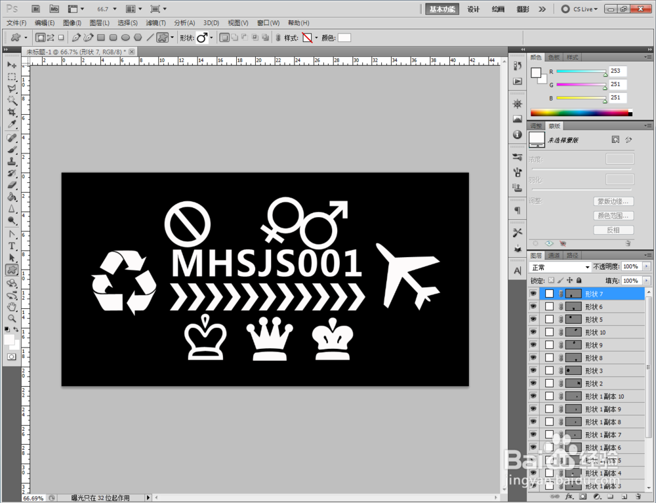Hide the 形状 8 layer
Screen dimensions: 656x503
click(x=533, y=357)
